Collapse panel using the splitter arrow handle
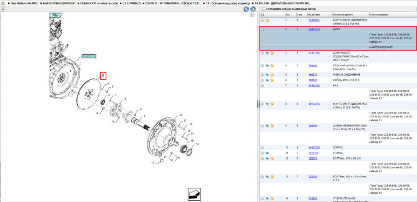Viewport: 417px width, 202px height. [x=258, y=104]
